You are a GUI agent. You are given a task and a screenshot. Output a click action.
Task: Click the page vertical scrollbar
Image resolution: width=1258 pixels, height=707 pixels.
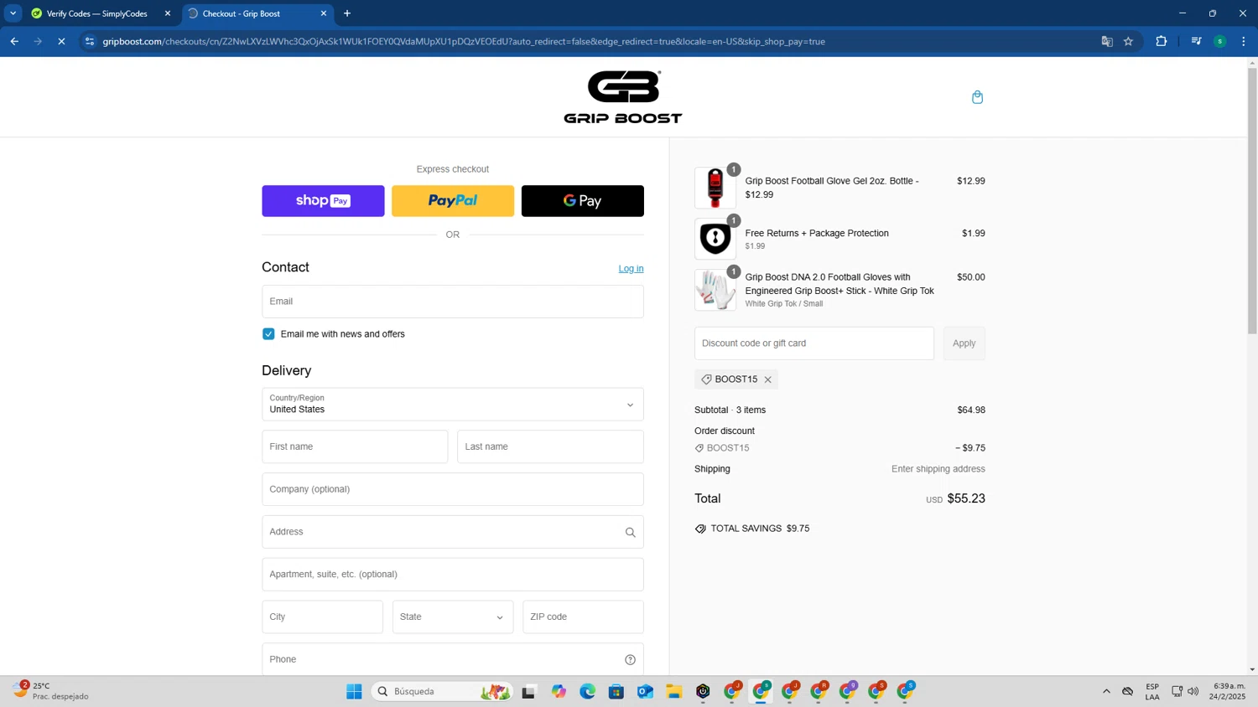click(x=1252, y=201)
